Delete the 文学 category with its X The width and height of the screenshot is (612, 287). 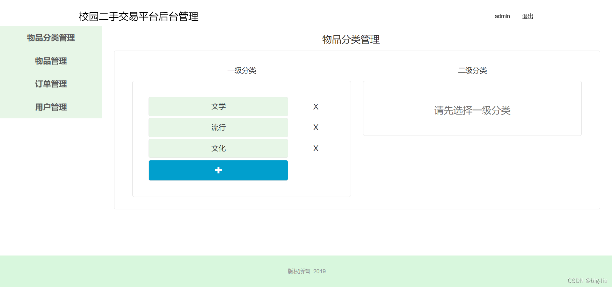316,107
